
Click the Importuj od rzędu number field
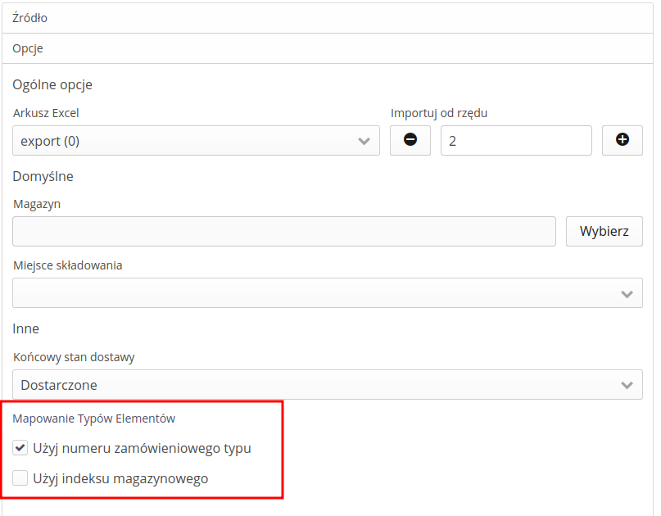click(x=515, y=141)
